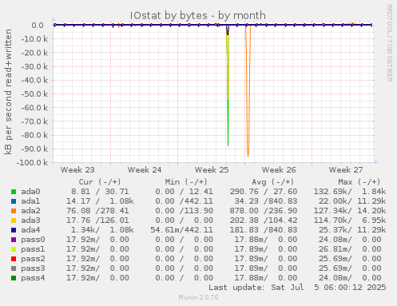397x306 pixels.
Task: Click the 'Munin 2.0.76' footer text
Action: pos(198,297)
